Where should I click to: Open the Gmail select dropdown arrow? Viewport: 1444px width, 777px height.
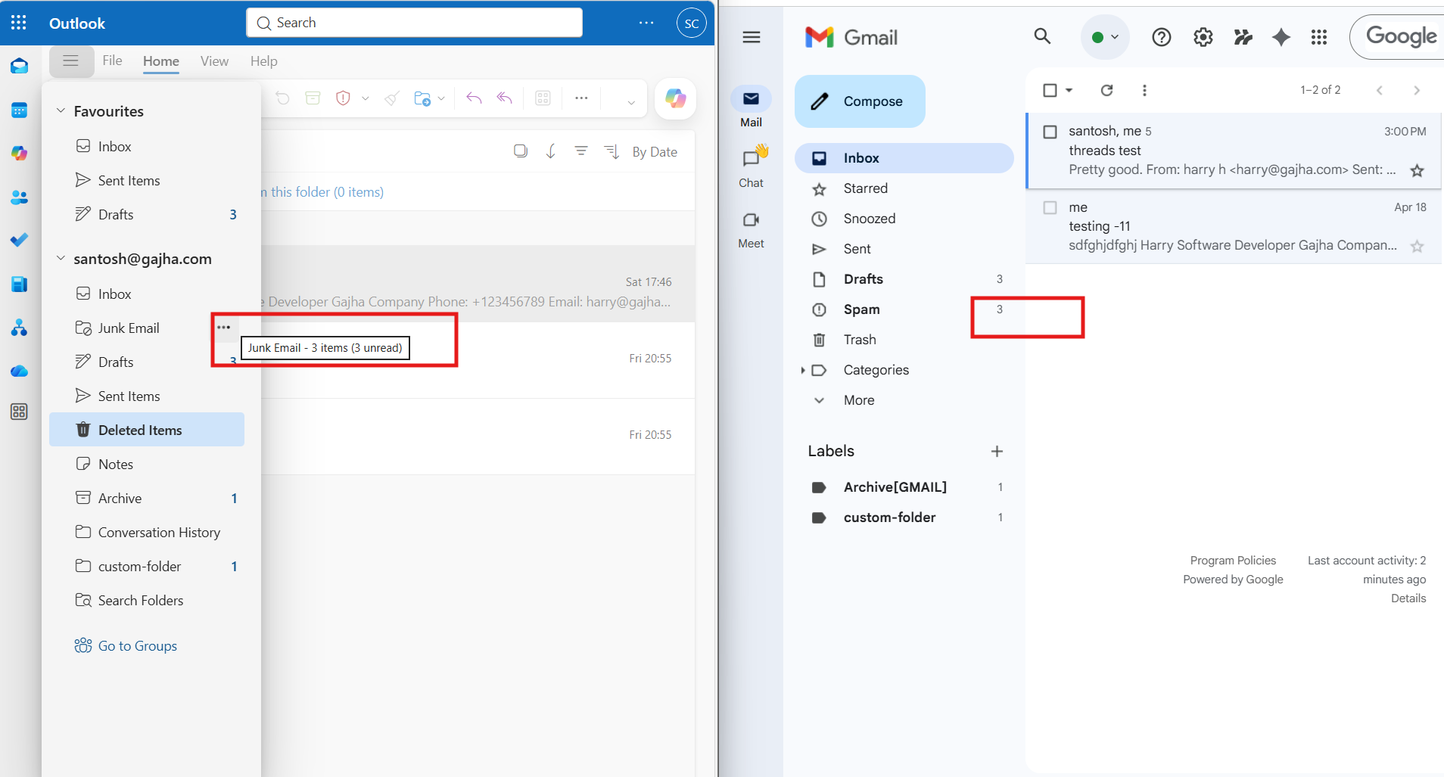[1069, 90]
